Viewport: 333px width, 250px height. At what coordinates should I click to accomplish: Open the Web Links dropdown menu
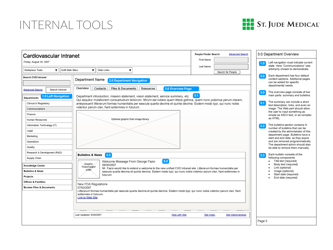point(114,70)
